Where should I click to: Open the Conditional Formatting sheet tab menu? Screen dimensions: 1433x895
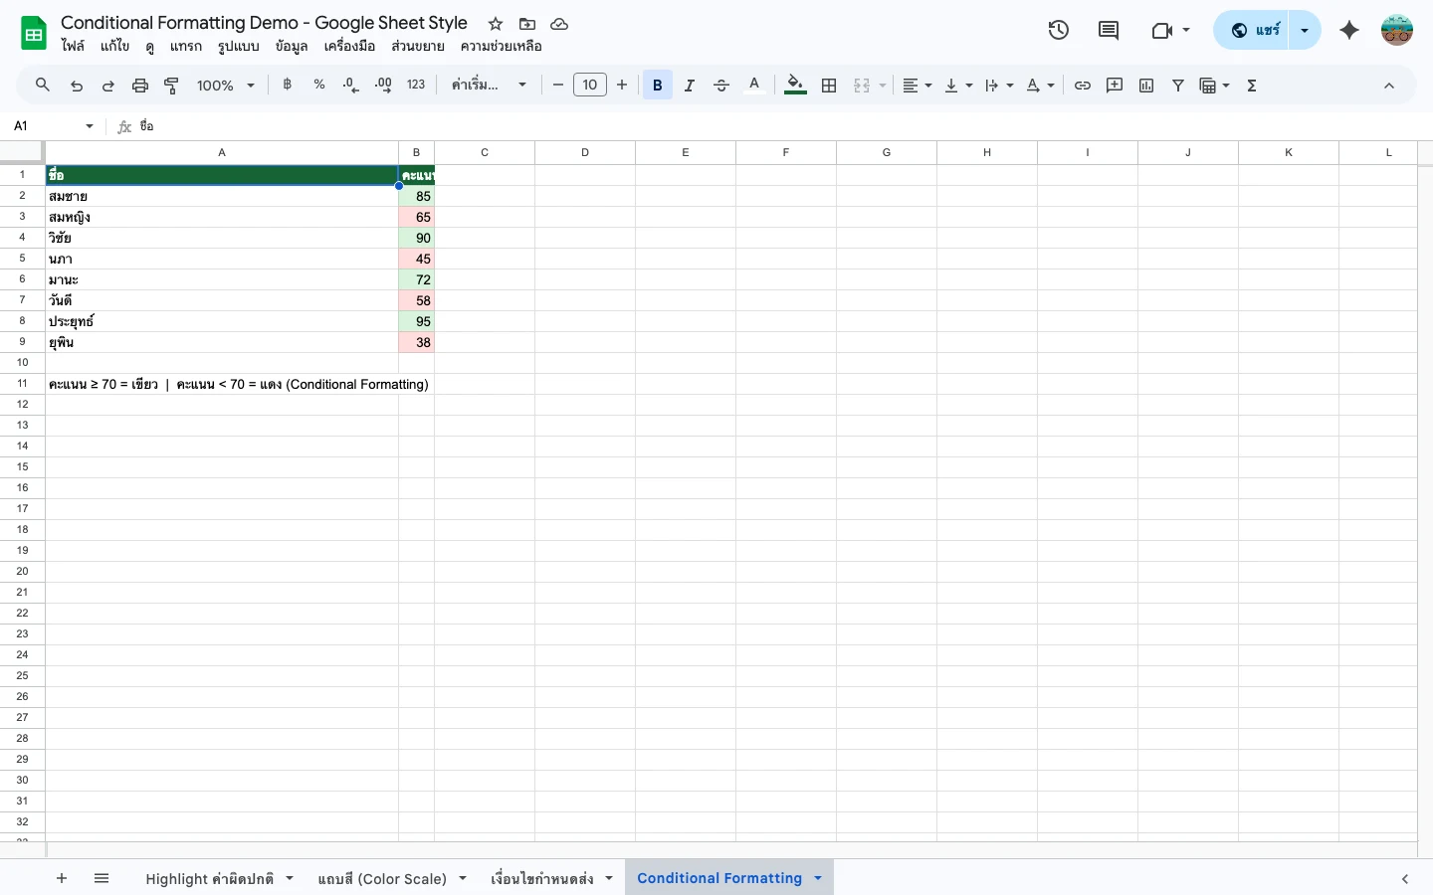tap(817, 878)
